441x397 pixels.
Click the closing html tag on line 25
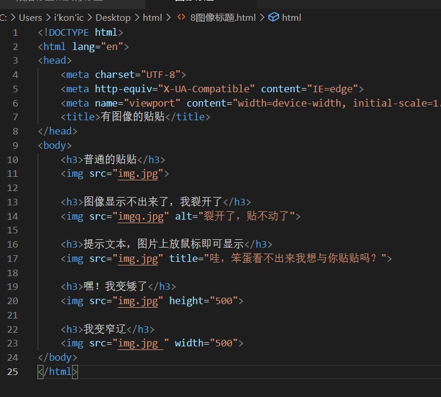pyautogui.click(x=60, y=372)
